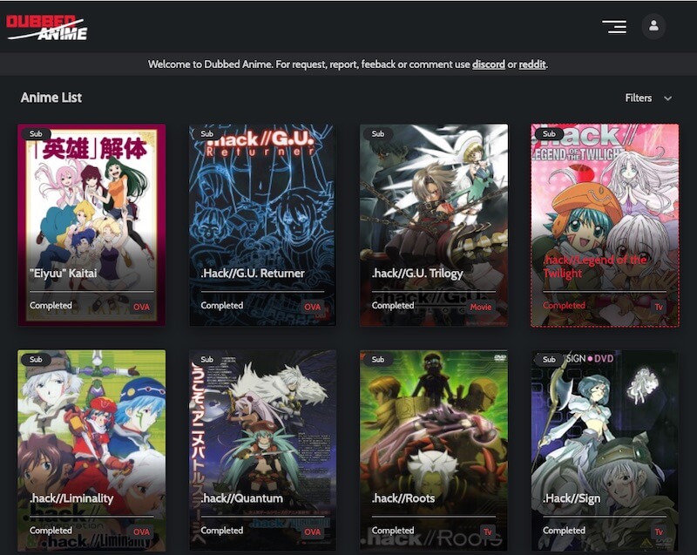
Task: Click the Anime List heading
Action: pyautogui.click(x=51, y=98)
